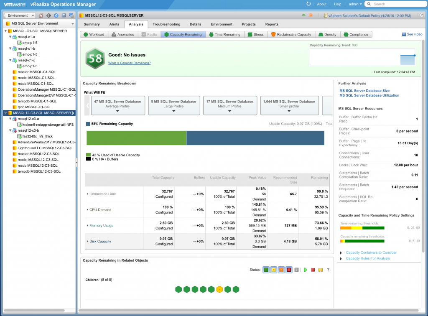Viewport: 428px width, 316px height.
Task: Open the Administration users-gear icon
Action: tap(71, 15)
